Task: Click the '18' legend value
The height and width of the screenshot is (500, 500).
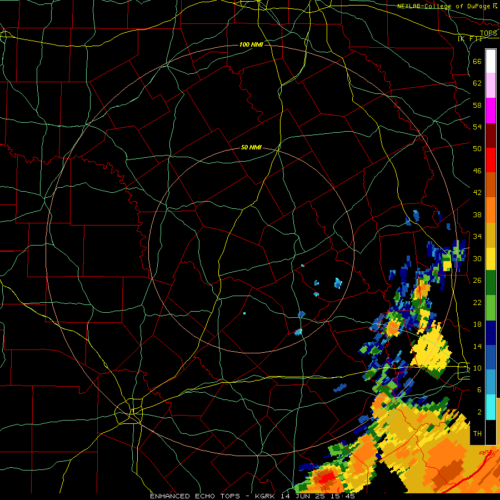Action: pos(477,324)
